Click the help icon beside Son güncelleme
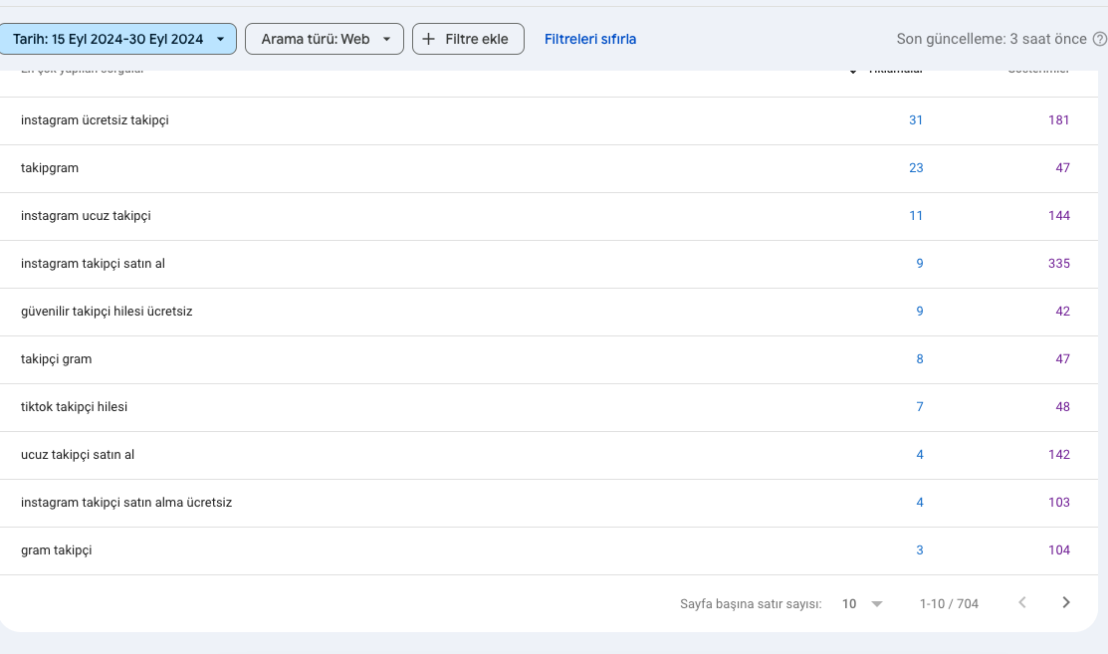The width and height of the screenshot is (1108, 654). [x=1099, y=39]
